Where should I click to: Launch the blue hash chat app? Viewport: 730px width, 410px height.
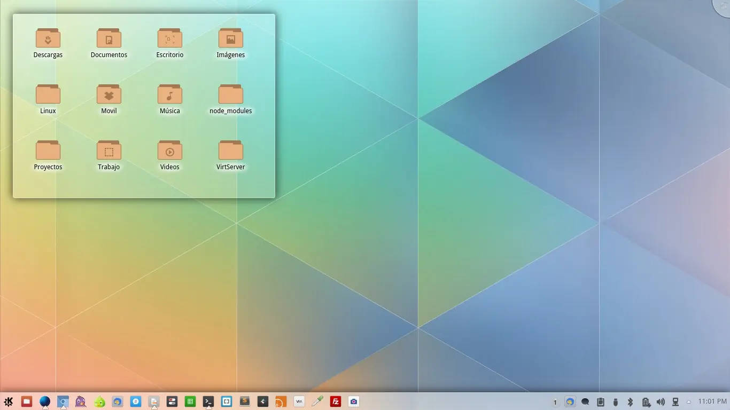(136, 401)
